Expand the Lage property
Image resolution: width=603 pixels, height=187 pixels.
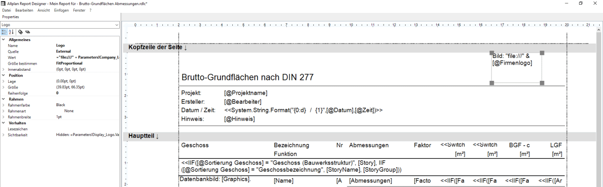point(3,81)
